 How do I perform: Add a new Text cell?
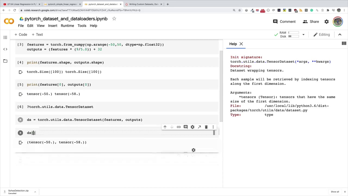37,35
